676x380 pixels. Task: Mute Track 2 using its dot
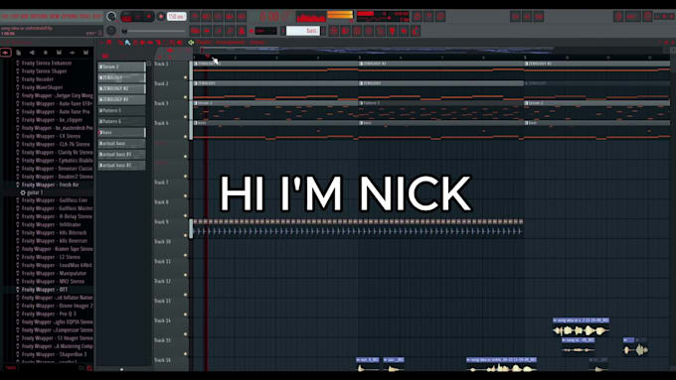tap(186, 97)
